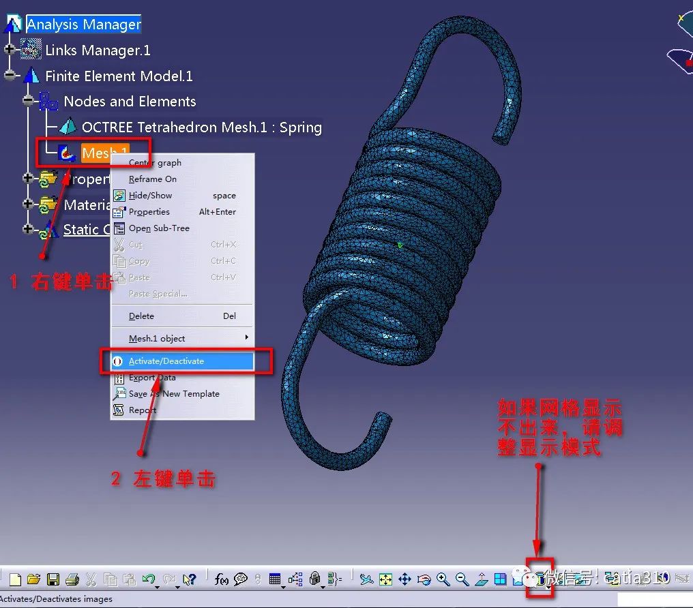Select OCTREE Tetrahedron Mesh.1 tree item
This screenshot has width=693, height=608.
click(201, 127)
